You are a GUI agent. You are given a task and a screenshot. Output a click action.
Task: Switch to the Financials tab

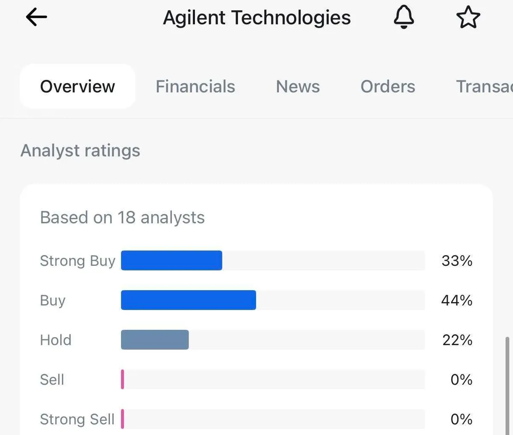195,86
